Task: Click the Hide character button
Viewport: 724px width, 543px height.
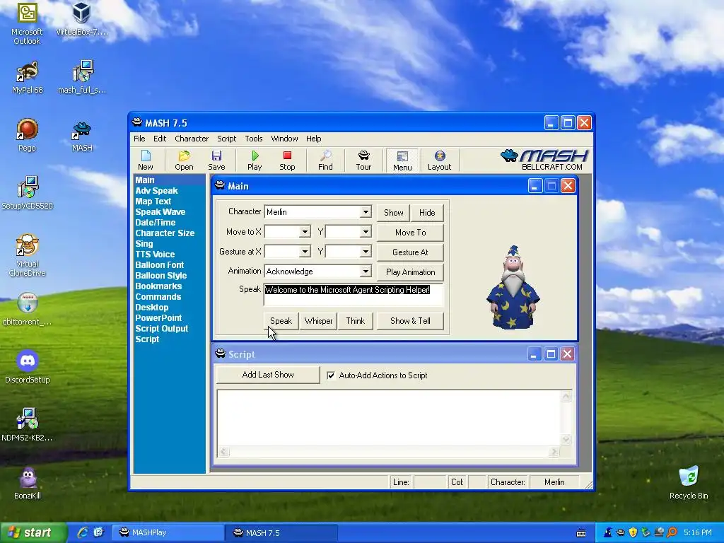Action: click(x=427, y=212)
